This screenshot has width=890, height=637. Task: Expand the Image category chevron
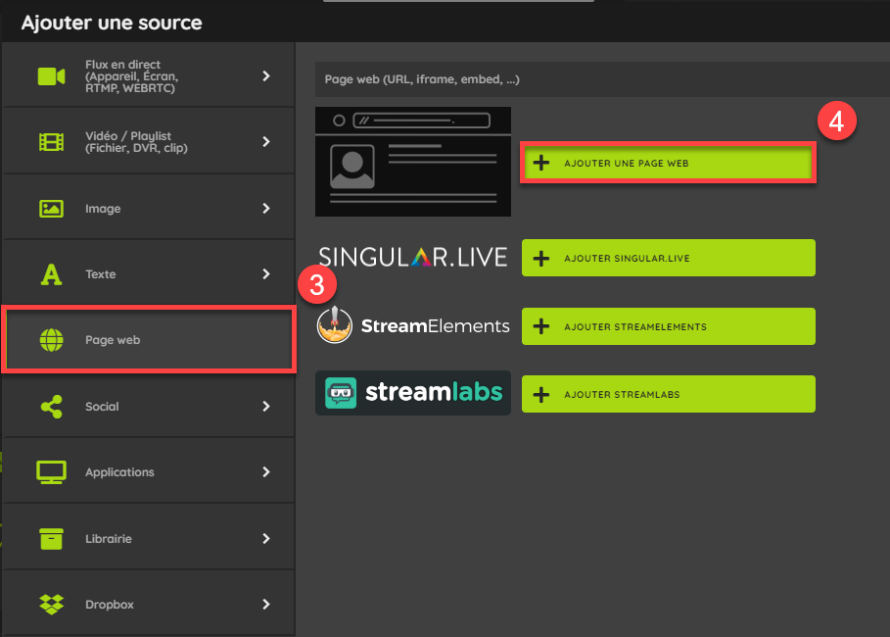tap(266, 209)
